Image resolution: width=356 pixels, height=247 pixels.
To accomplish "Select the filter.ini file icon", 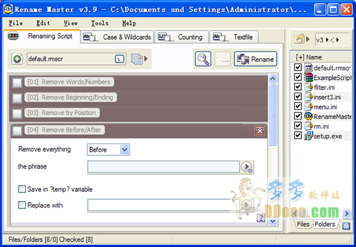I will click(x=309, y=87).
